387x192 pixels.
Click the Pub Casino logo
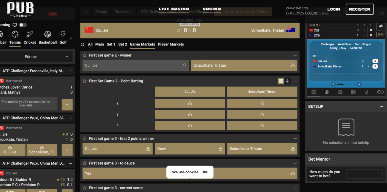tap(20, 9)
